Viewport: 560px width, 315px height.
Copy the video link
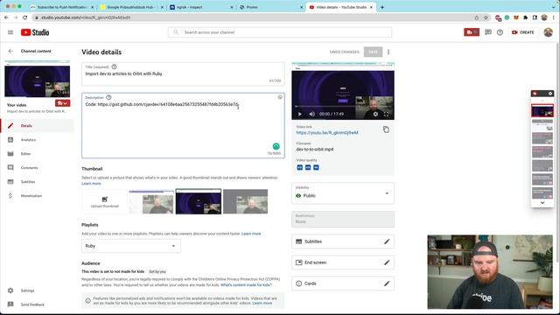(x=386, y=129)
